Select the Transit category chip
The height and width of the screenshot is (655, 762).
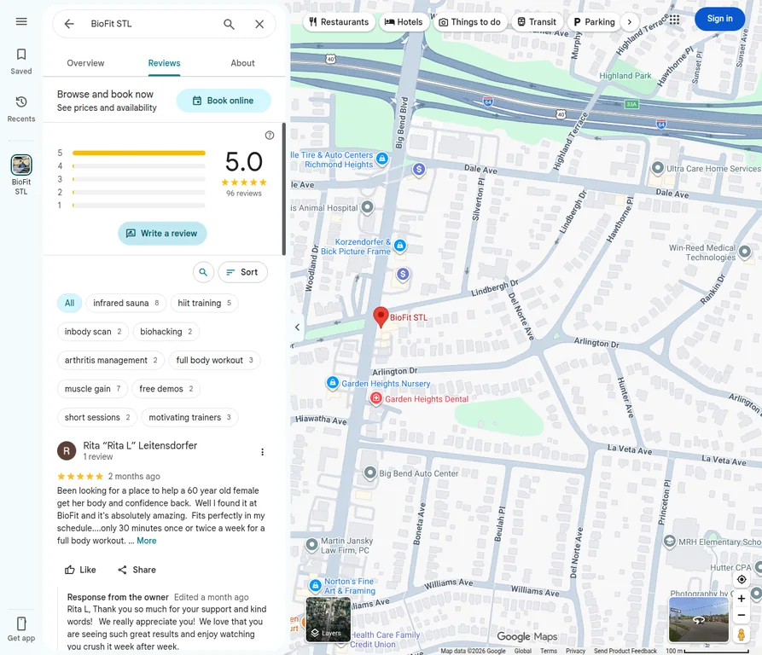tap(537, 22)
